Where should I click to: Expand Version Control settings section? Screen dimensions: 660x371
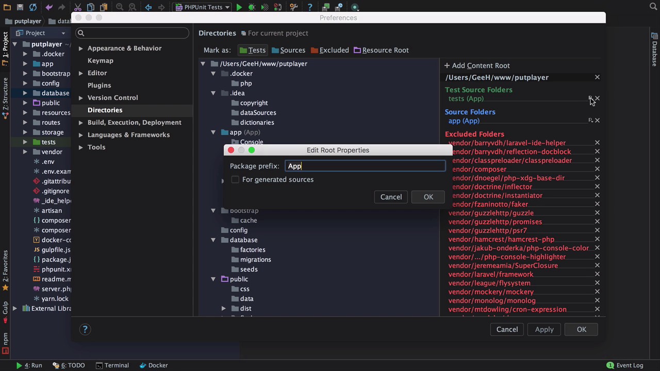point(80,98)
